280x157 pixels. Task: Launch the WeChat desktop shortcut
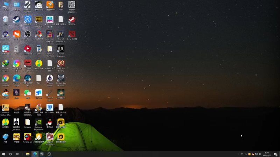[x=28, y=93]
